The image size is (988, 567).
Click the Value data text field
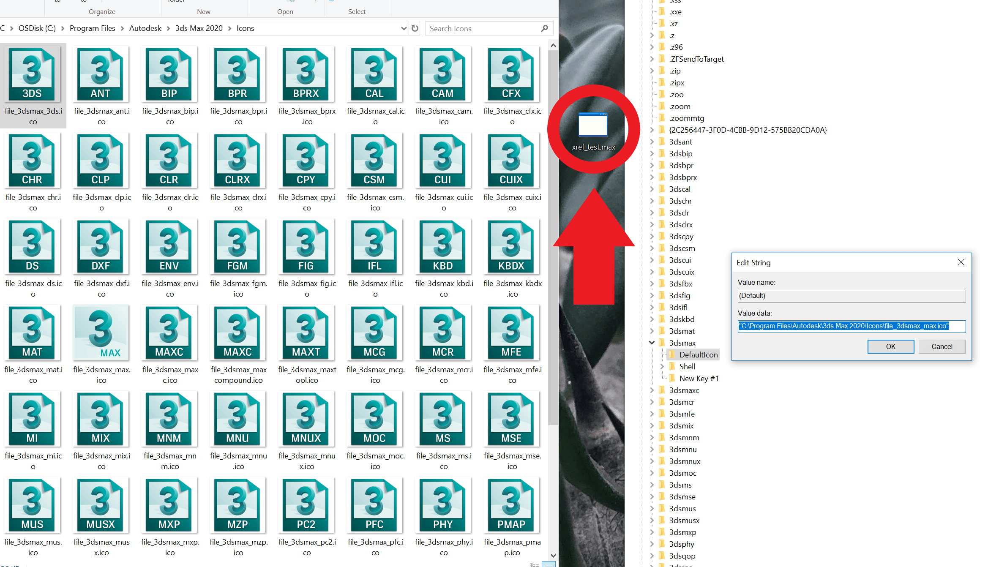(x=851, y=326)
